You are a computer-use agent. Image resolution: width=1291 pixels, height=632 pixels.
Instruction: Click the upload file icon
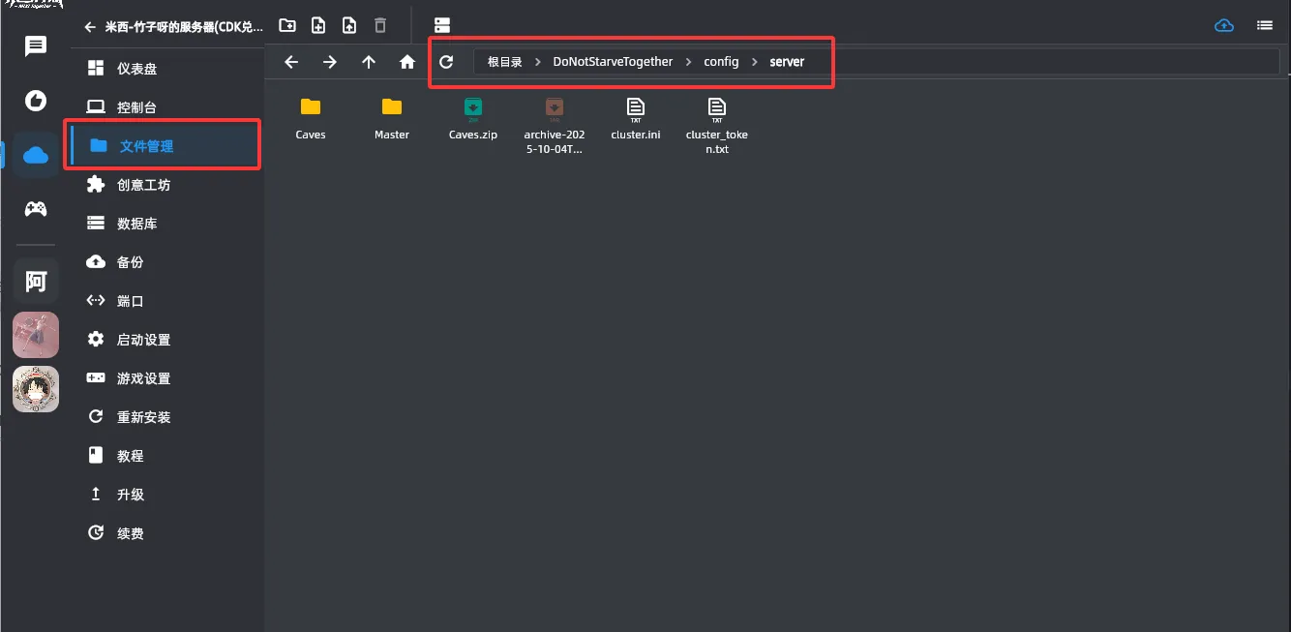tap(349, 25)
